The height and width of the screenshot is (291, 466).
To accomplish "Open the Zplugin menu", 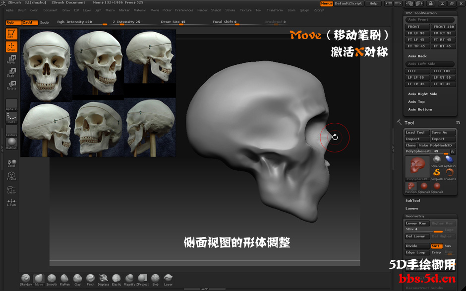I will point(304,10).
